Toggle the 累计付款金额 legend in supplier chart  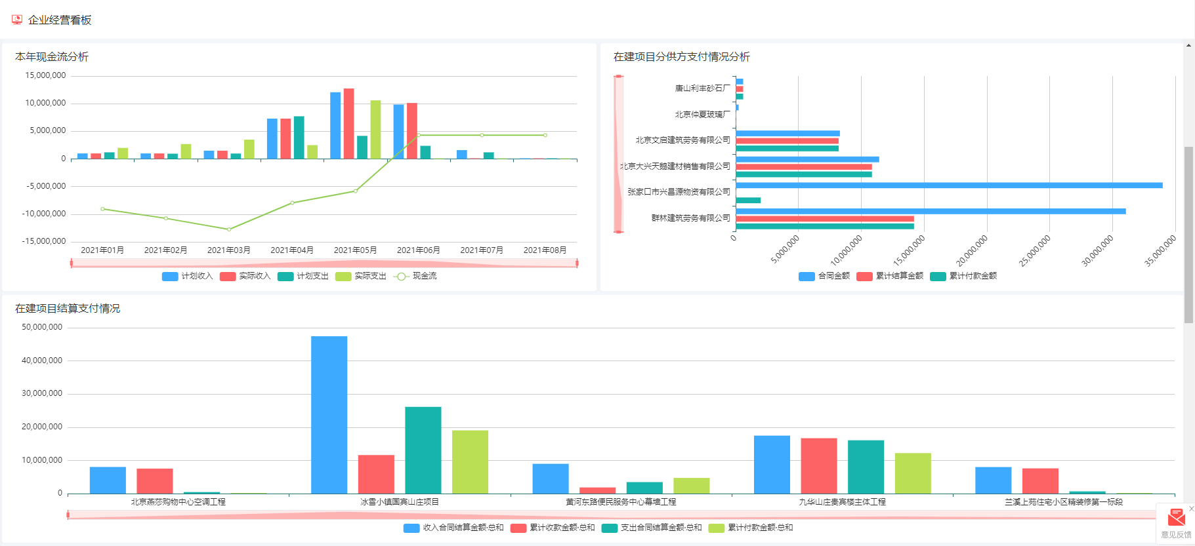[938, 277]
